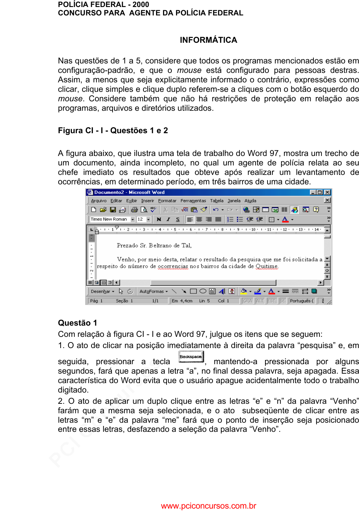Click the Save document icon
Image resolution: width=359 pixels, height=517 pixels.
[x=113, y=210]
